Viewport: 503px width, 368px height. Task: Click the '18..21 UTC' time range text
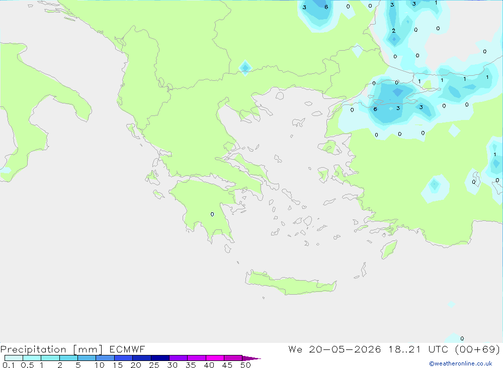418,349
